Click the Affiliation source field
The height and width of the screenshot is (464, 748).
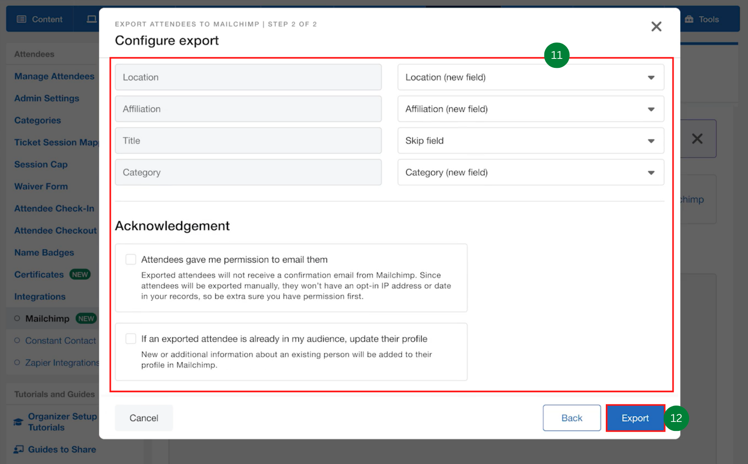248,109
